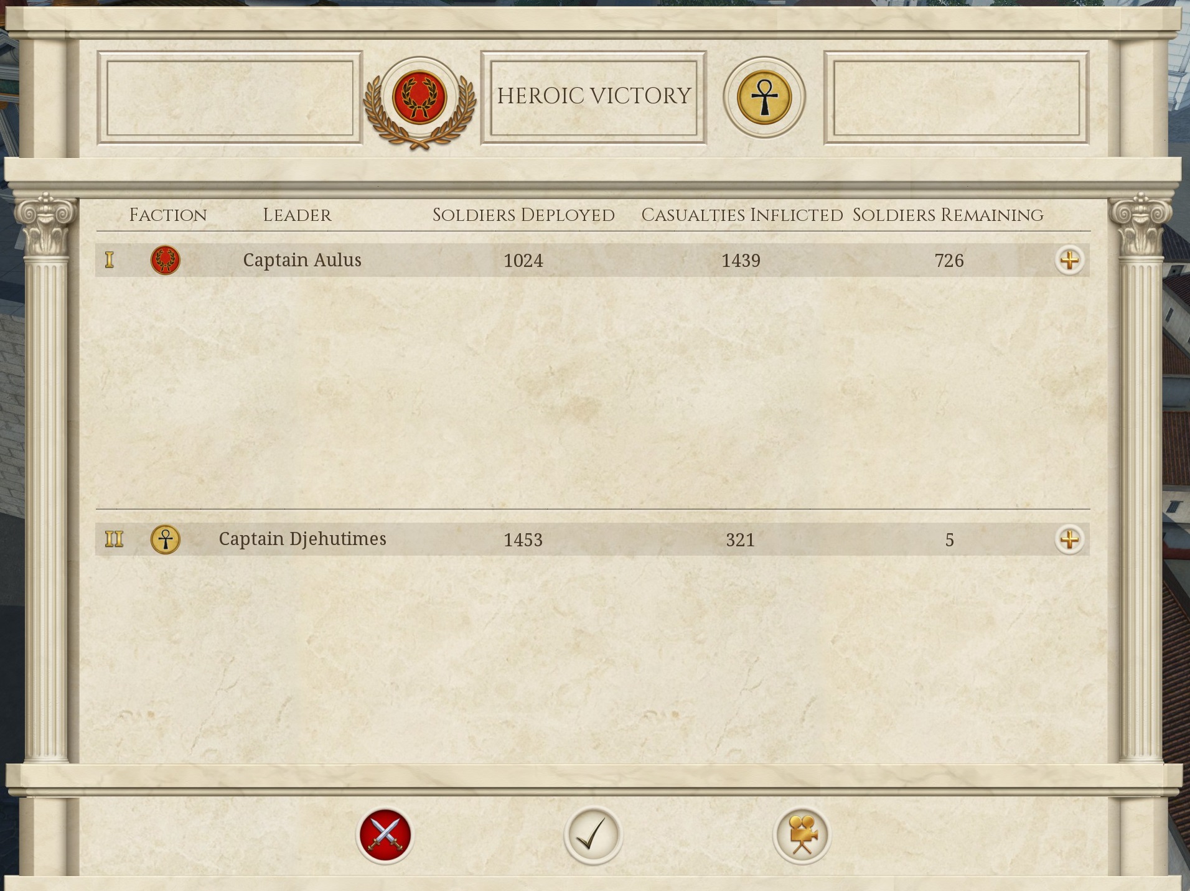Select Captain Djehutimes's ankh faction icon
Image resolution: width=1190 pixels, height=891 pixels.
click(165, 539)
